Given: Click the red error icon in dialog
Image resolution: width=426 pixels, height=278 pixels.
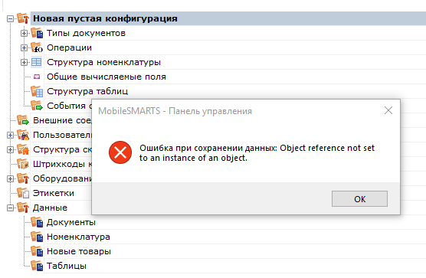Looking at the screenshot, I should click(120, 152).
